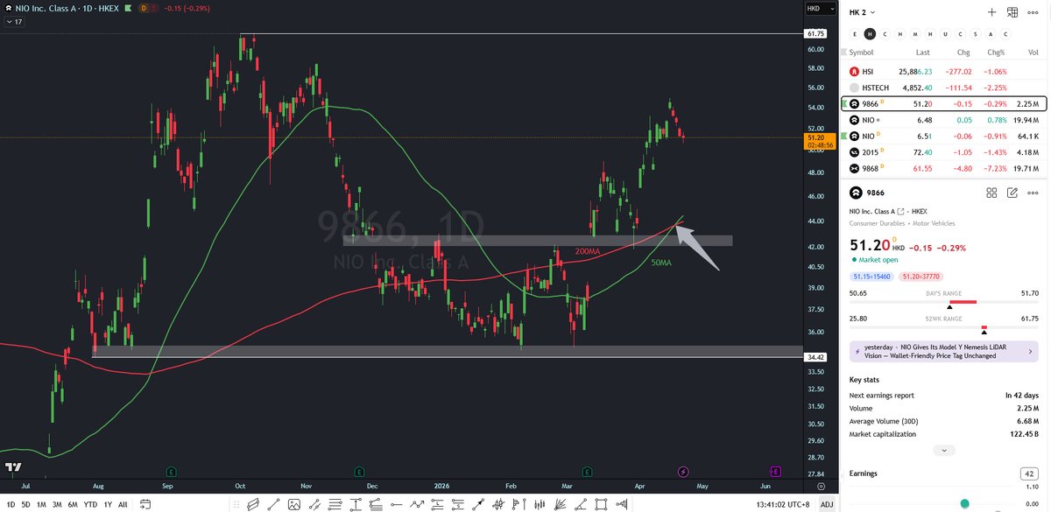The width and height of the screenshot is (1051, 512).
Task: Open the watchlist advanced table view icon
Action: tap(1012, 12)
